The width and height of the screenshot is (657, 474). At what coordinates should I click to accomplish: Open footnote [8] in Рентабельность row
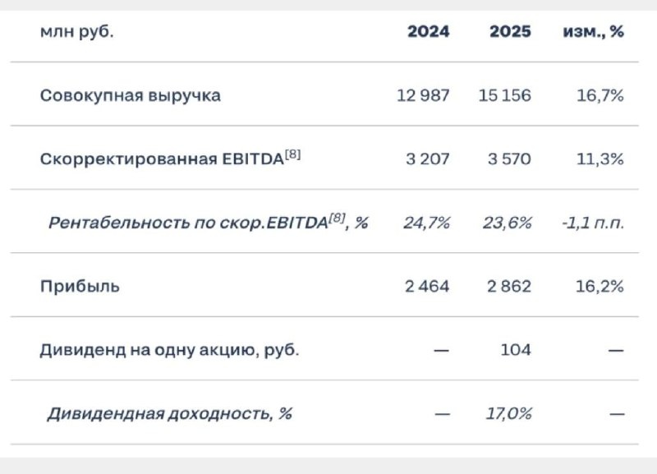tap(338, 219)
